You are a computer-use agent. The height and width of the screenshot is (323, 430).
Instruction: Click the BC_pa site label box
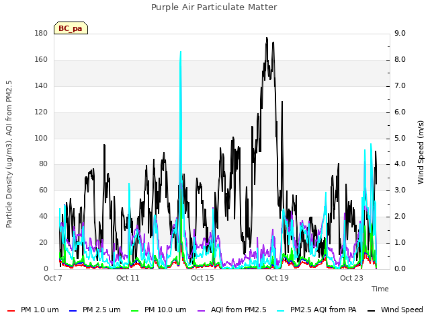(71, 28)
